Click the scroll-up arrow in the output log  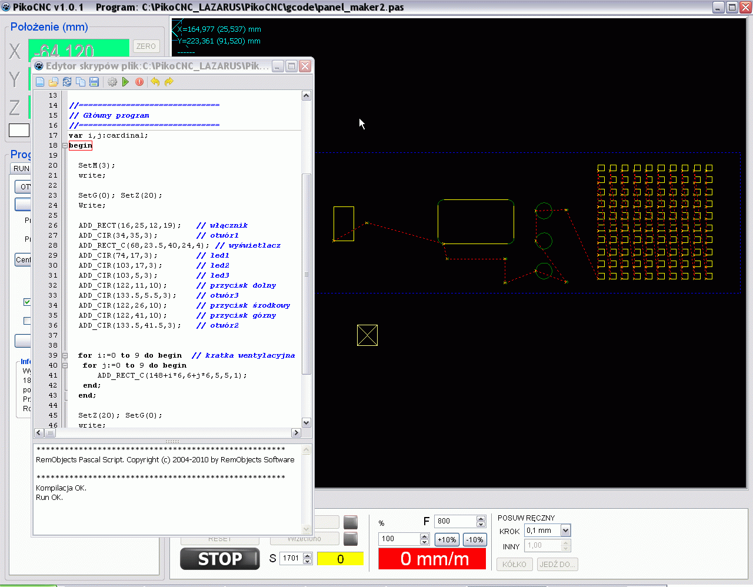(x=306, y=450)
